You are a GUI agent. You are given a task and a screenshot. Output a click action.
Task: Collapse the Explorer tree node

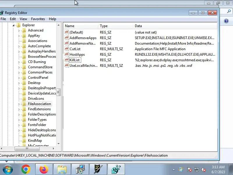click(13, 25)
